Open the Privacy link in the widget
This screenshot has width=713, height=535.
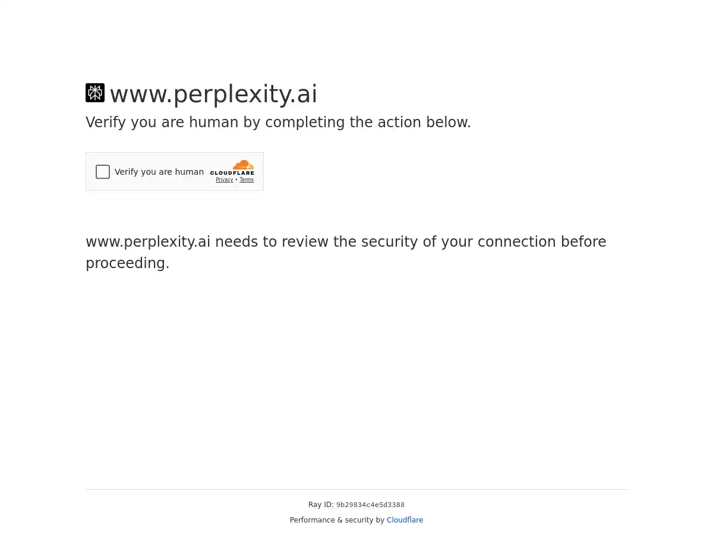224,180
